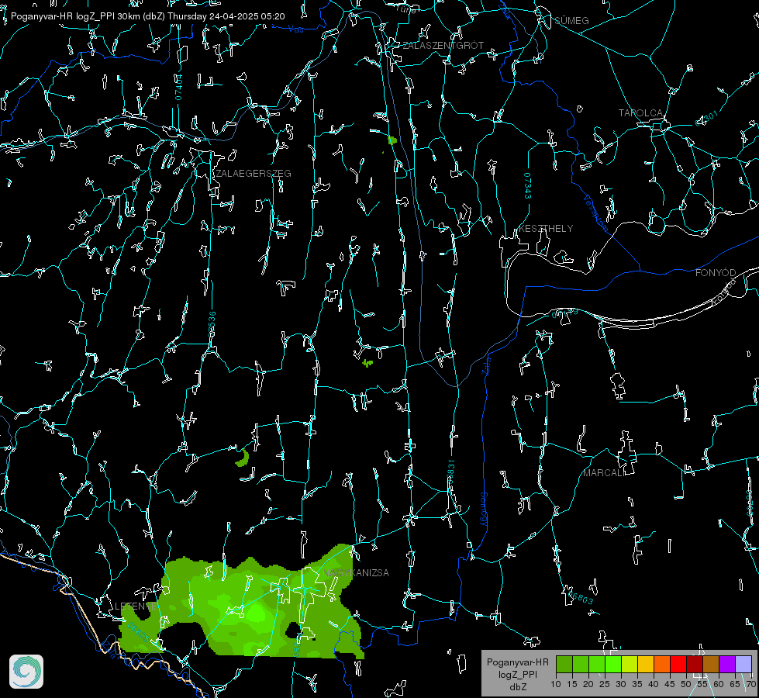Select the NAGYKANIZSA city label
The image size is (759, 698).
point(356,573)
